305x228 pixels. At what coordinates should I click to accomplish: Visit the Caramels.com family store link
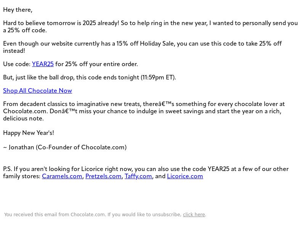[x=62, y=176]
